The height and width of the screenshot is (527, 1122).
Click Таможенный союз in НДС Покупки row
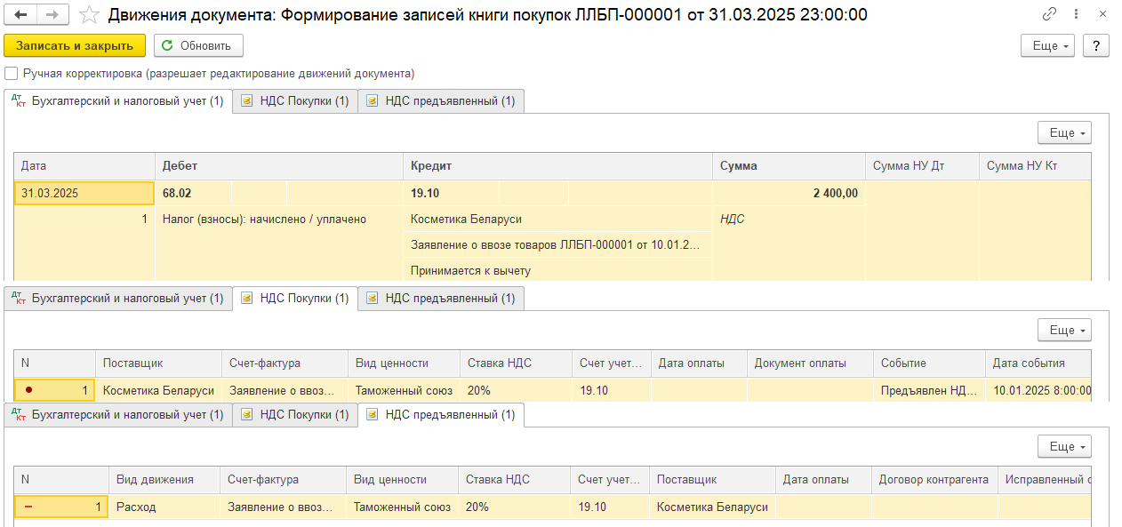click(404, 390)
